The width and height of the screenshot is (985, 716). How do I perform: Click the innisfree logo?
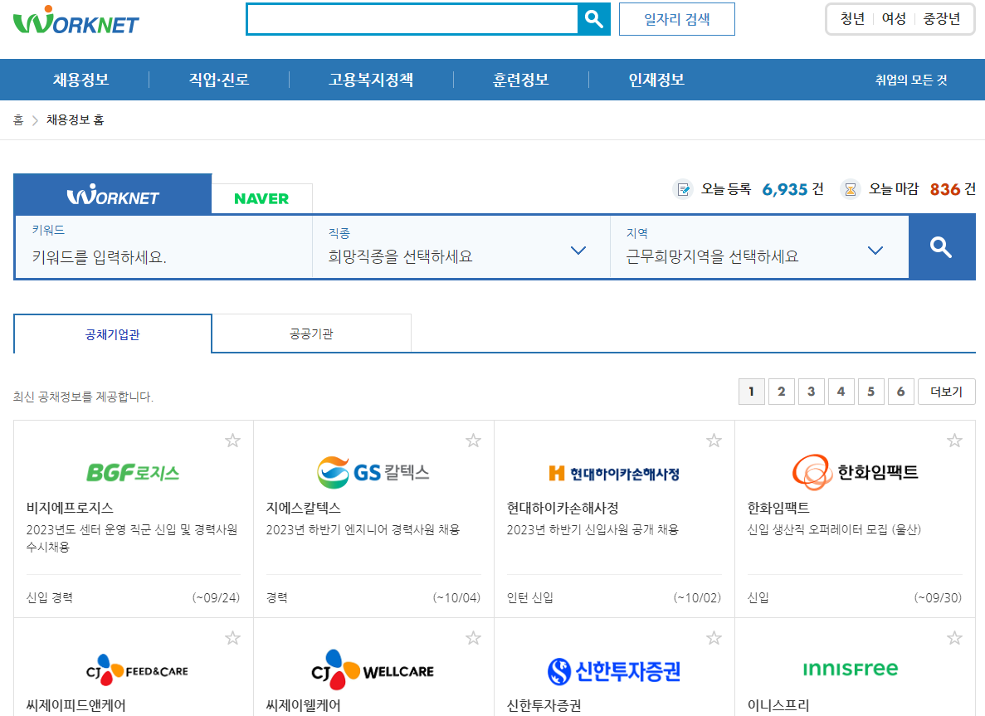(x=851, y=669)
